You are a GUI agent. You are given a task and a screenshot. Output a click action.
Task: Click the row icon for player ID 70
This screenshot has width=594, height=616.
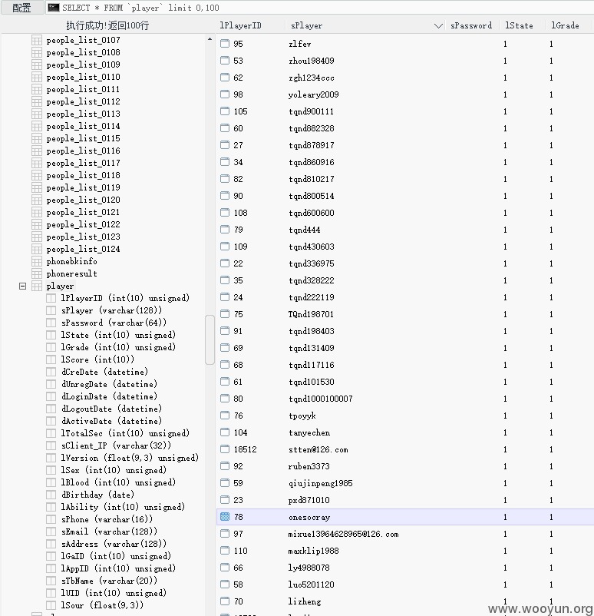tap(225, 601)
